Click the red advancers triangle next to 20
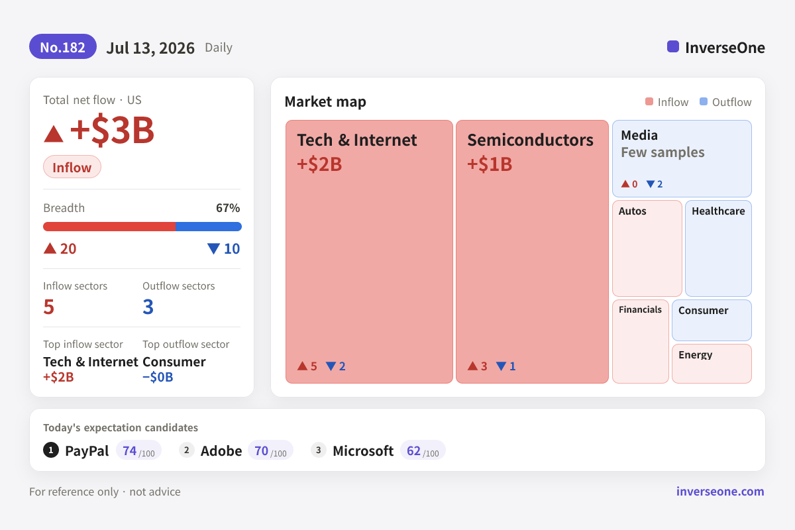This screenshot has height=530, width=795. (x=50, y=248)
